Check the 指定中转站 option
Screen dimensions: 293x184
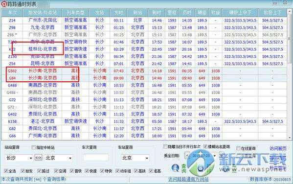point(33,147)
